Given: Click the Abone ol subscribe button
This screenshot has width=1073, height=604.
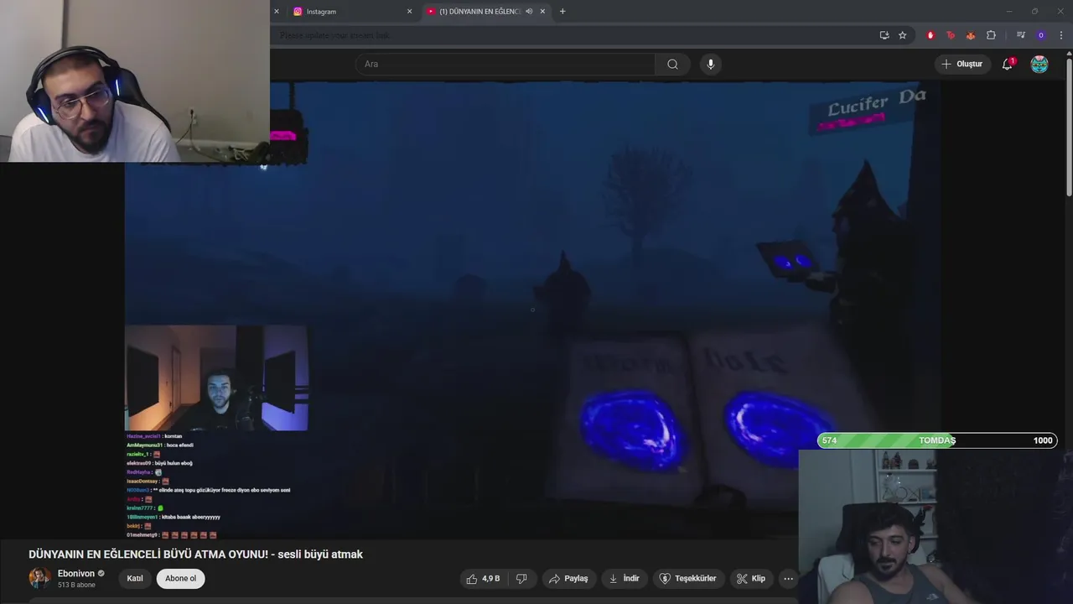Looking at the screenshot, I should (180, 578).
